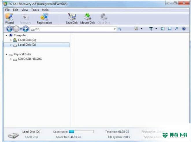Minimize the RS FAT Recovery window
This screenshot has width=191, height=142.
tap(168, 3)
